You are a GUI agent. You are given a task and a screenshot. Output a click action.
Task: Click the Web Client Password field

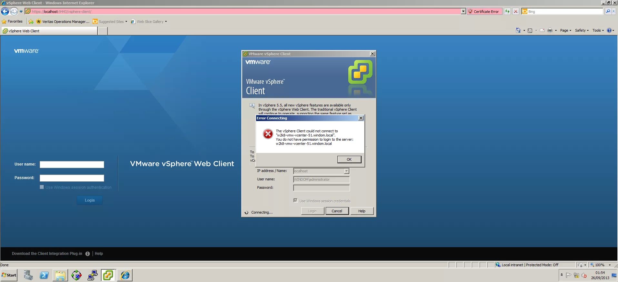pyautogui.click(x=72, y=178)
